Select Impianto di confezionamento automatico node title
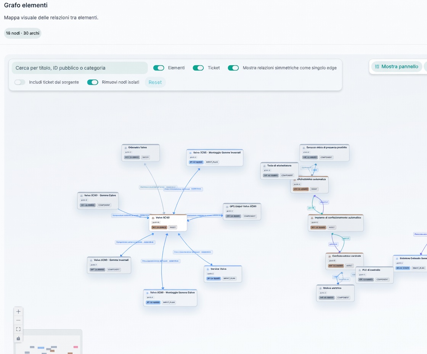This screenshot has height=354, width=427. click(338, 218)
